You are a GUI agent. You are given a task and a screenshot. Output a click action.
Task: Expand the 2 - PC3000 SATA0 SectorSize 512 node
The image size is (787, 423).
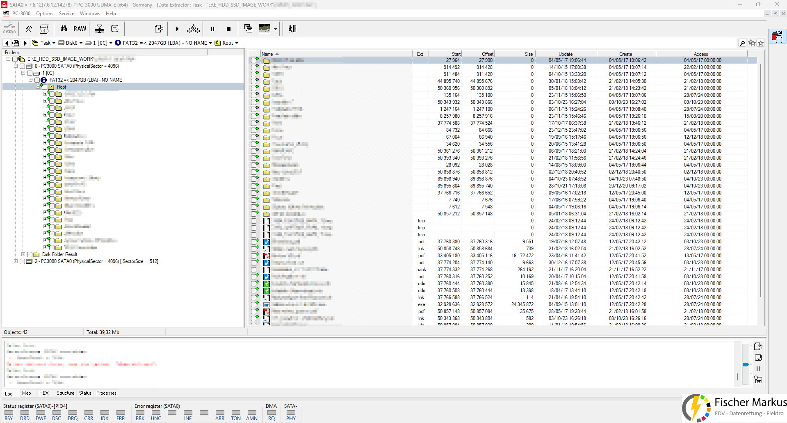(x=16, y=261)
